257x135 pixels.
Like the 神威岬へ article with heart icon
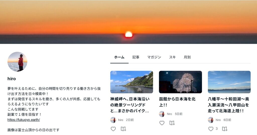click(x=113, y=129)
